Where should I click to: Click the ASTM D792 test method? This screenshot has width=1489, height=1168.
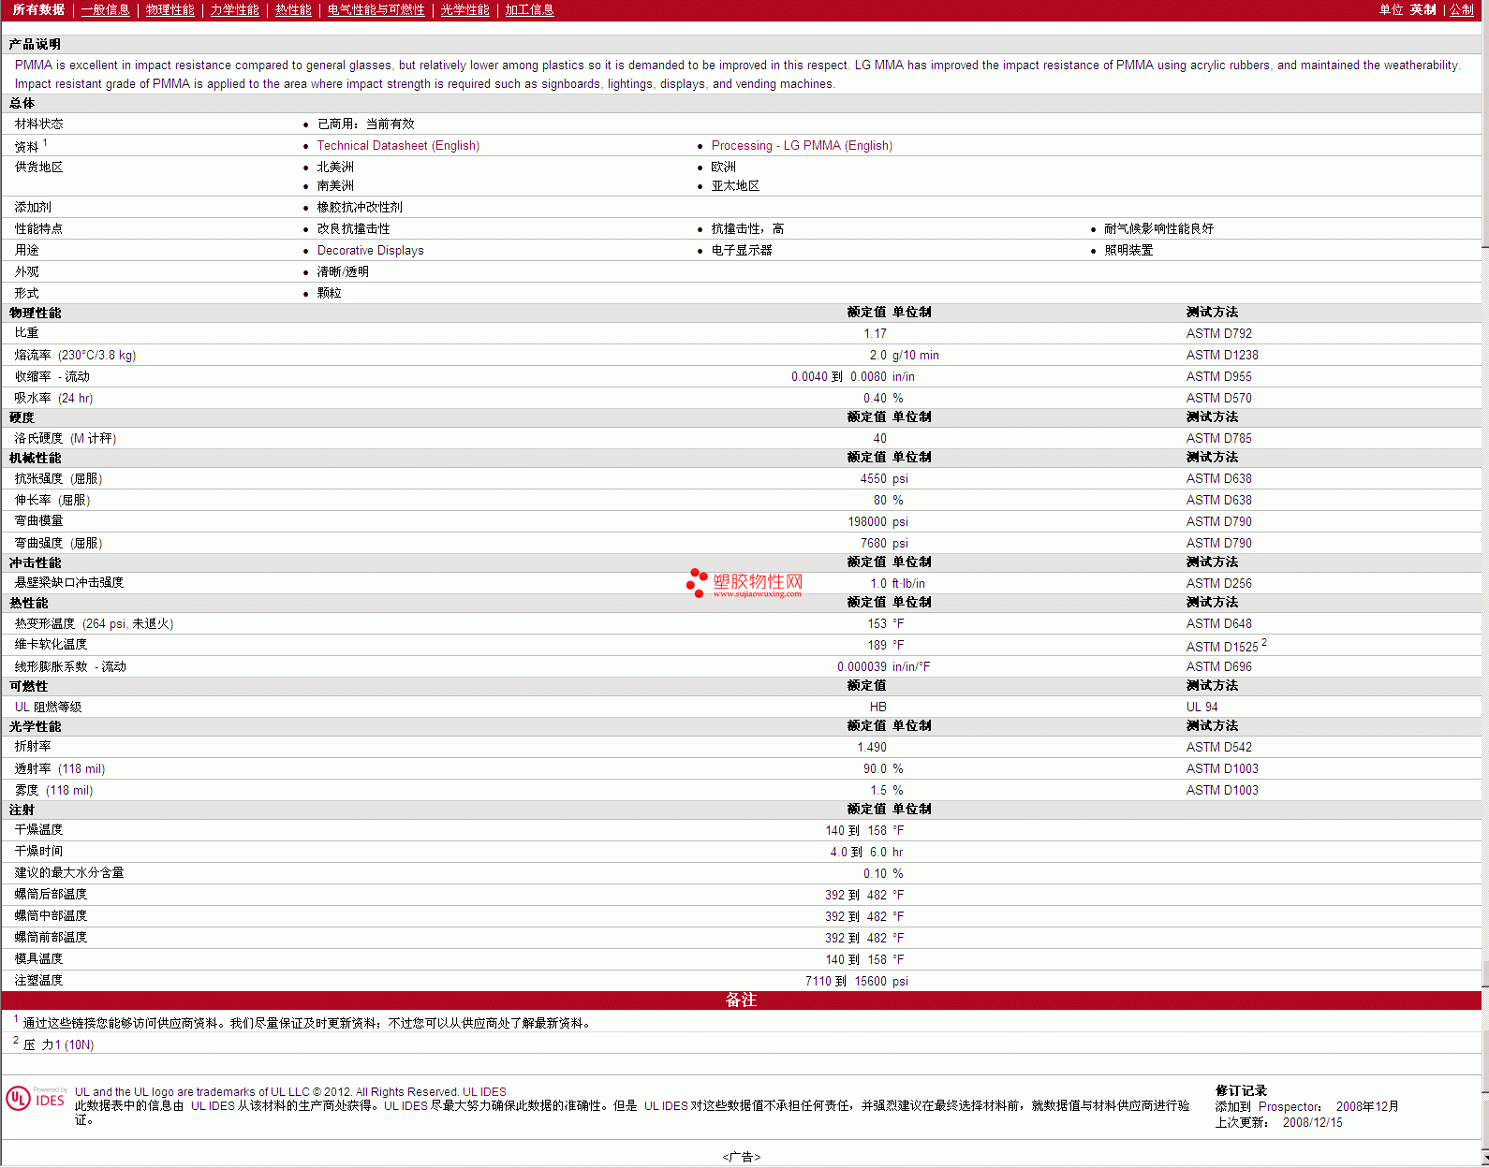1218,333
